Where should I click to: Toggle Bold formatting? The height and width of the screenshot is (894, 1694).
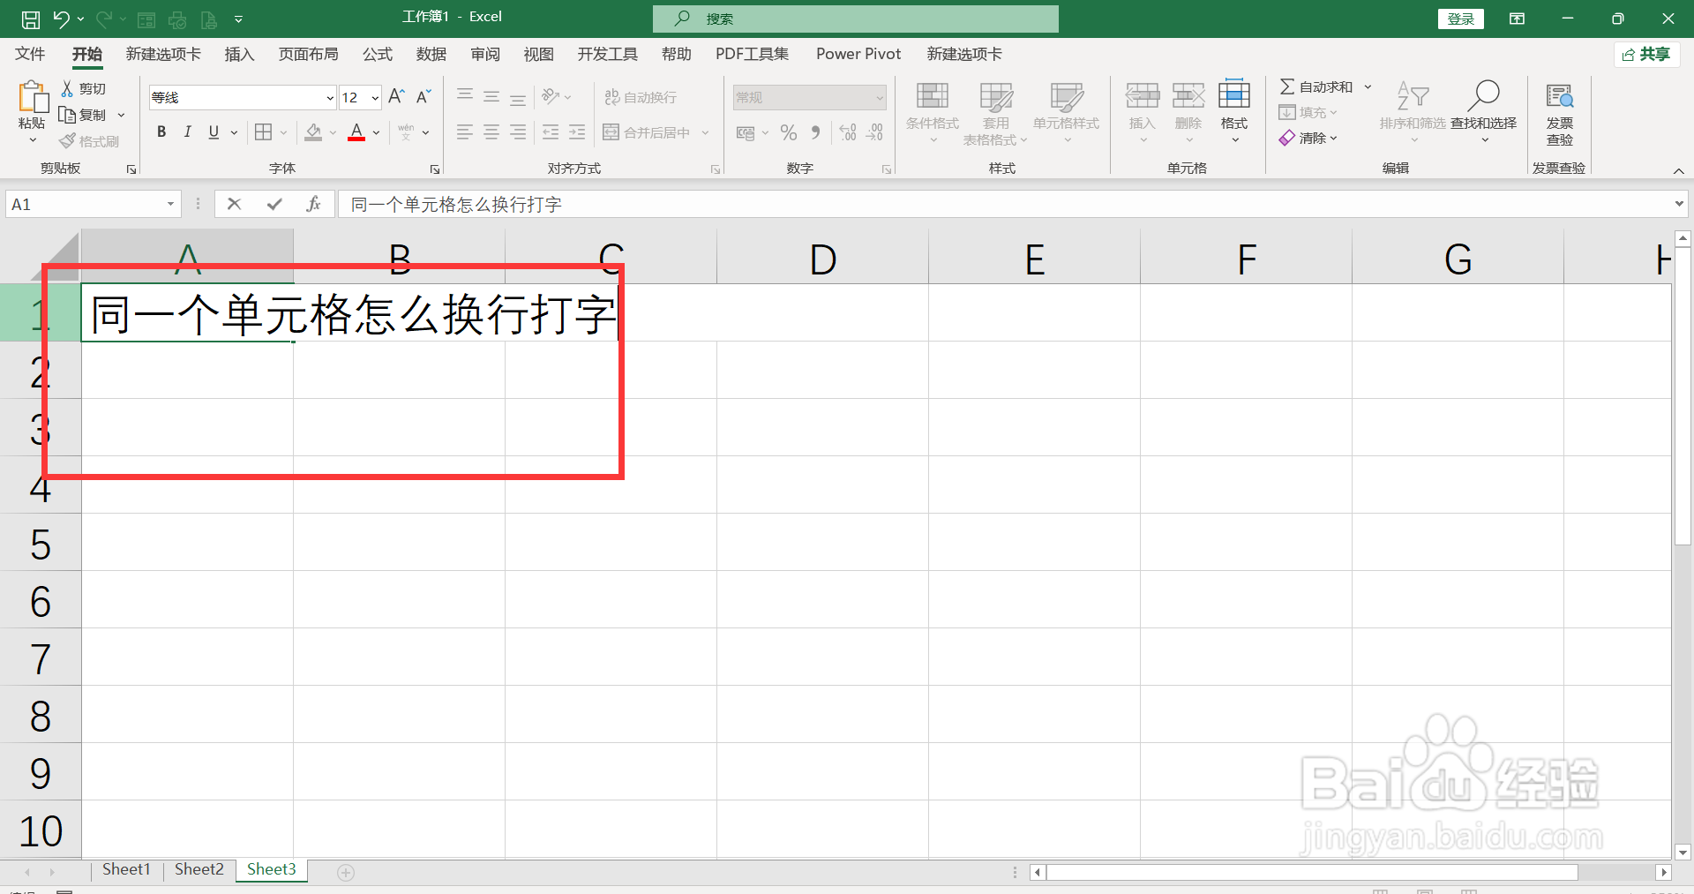click(x=161, y=132)
